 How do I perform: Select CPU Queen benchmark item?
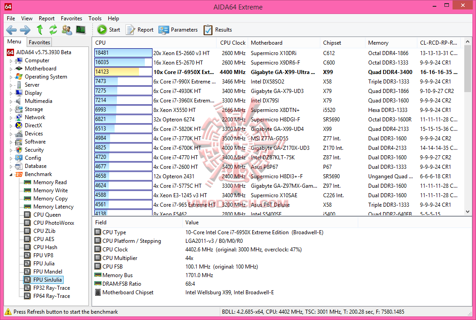point(47,215)
